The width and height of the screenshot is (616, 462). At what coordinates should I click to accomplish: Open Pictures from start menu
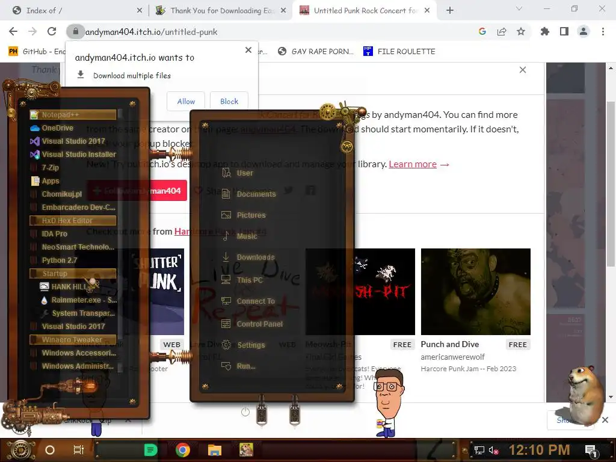click(x=244, y=215)
